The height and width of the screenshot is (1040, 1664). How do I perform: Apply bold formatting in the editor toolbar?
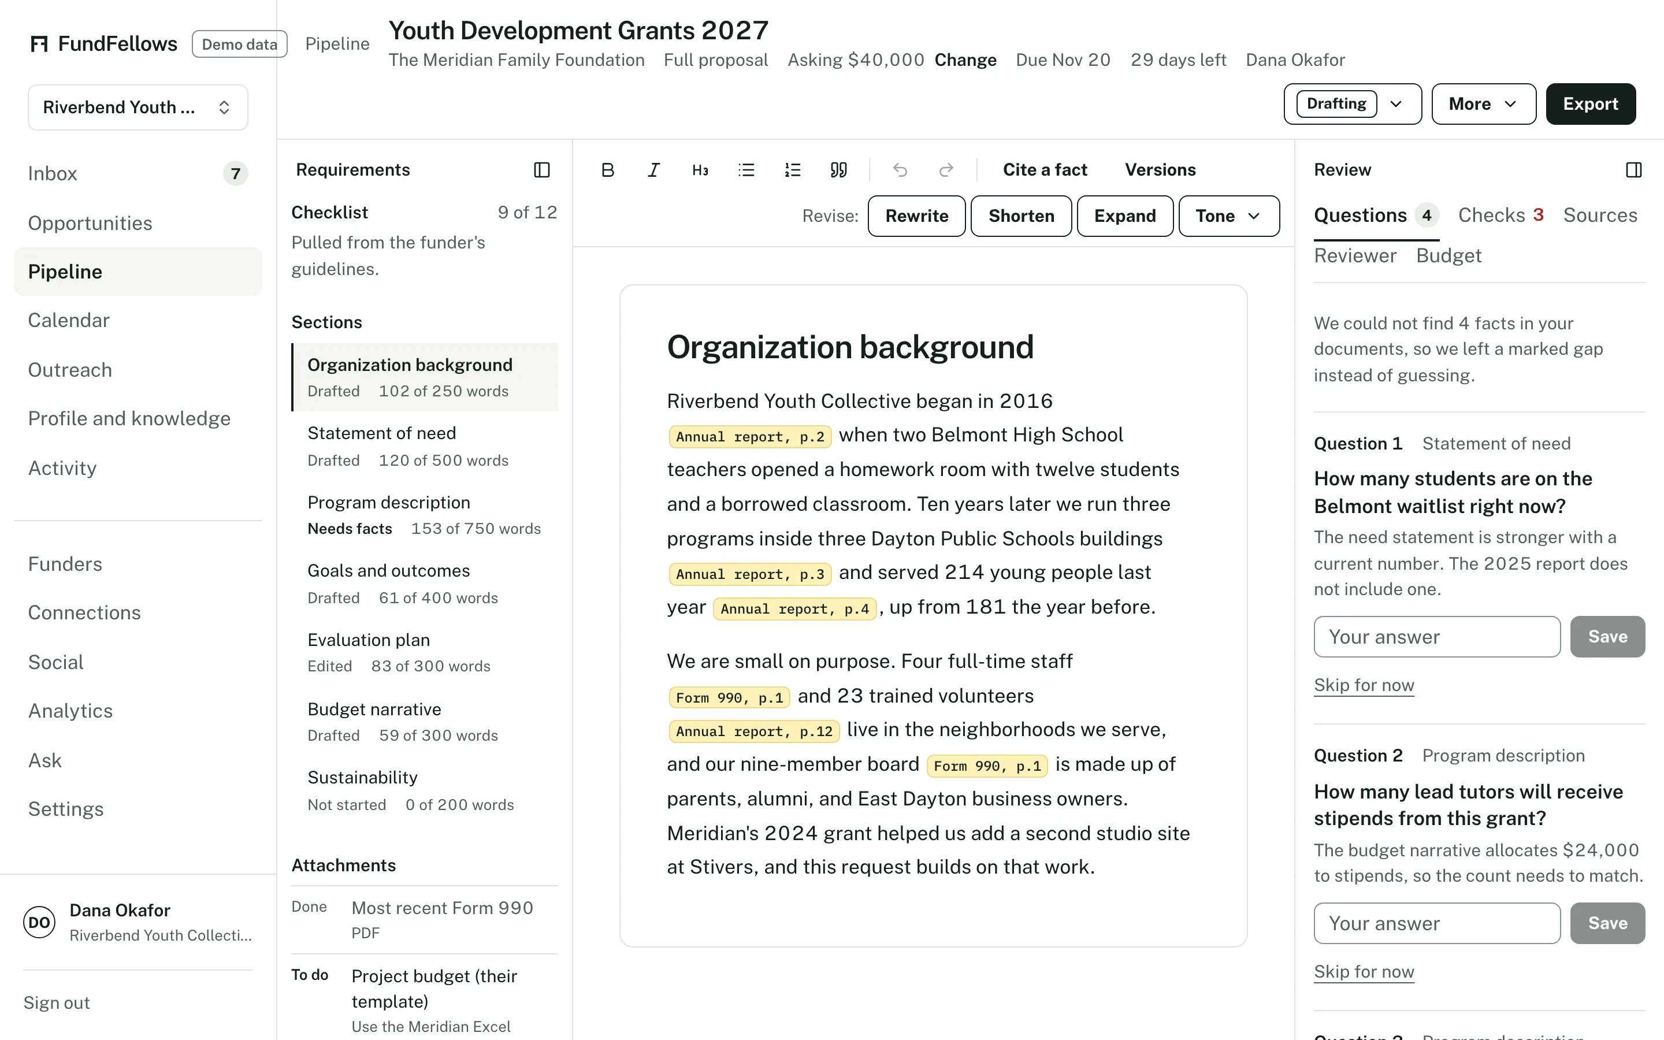pos(607,170)
